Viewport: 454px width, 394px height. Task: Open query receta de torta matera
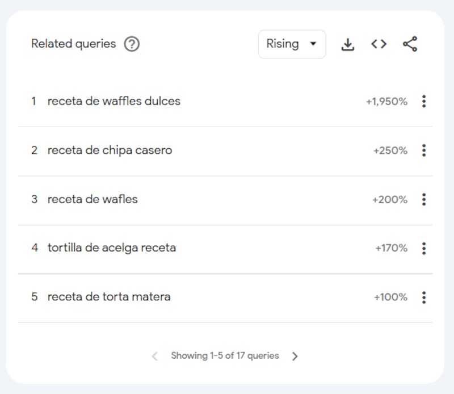coord(109,297)
